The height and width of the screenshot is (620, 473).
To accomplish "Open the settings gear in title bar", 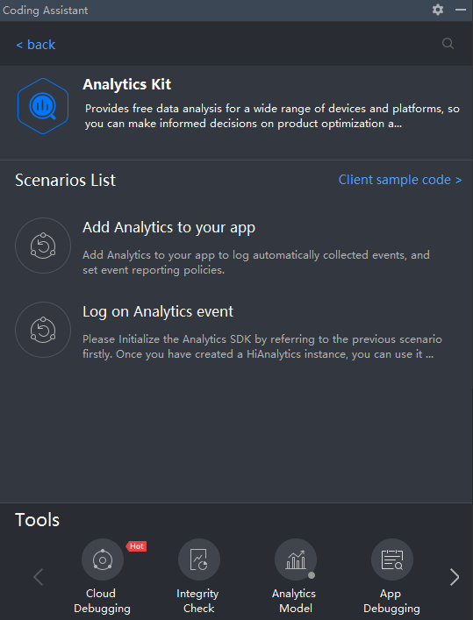I will coord(438,10).
